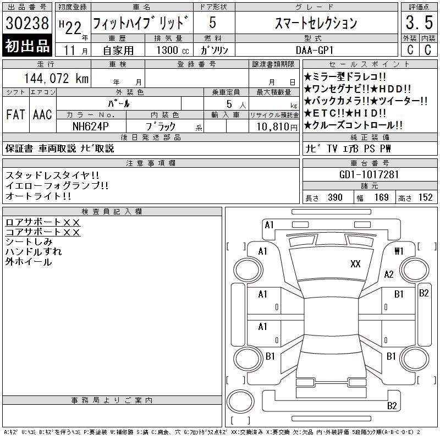Select the color code NH624P
The image size is (440, 440).
[91, 127]
